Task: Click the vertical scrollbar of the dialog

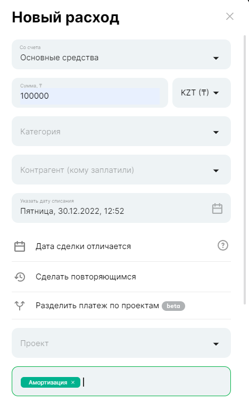Action: (x=245, y=170)
